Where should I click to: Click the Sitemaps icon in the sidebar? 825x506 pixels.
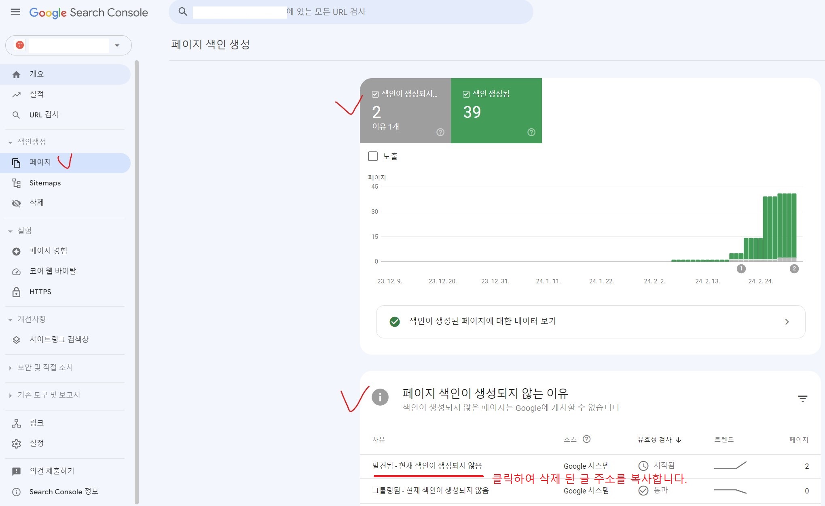16,183
